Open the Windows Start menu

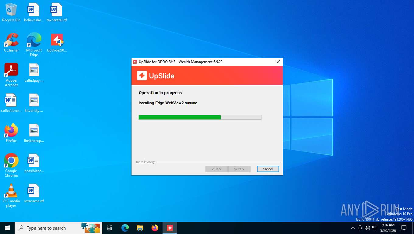coord(7,228)
